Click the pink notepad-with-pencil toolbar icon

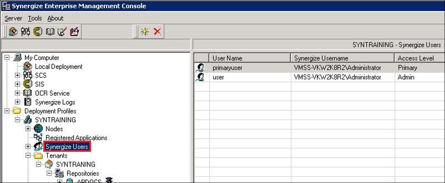tap(74, 32)
